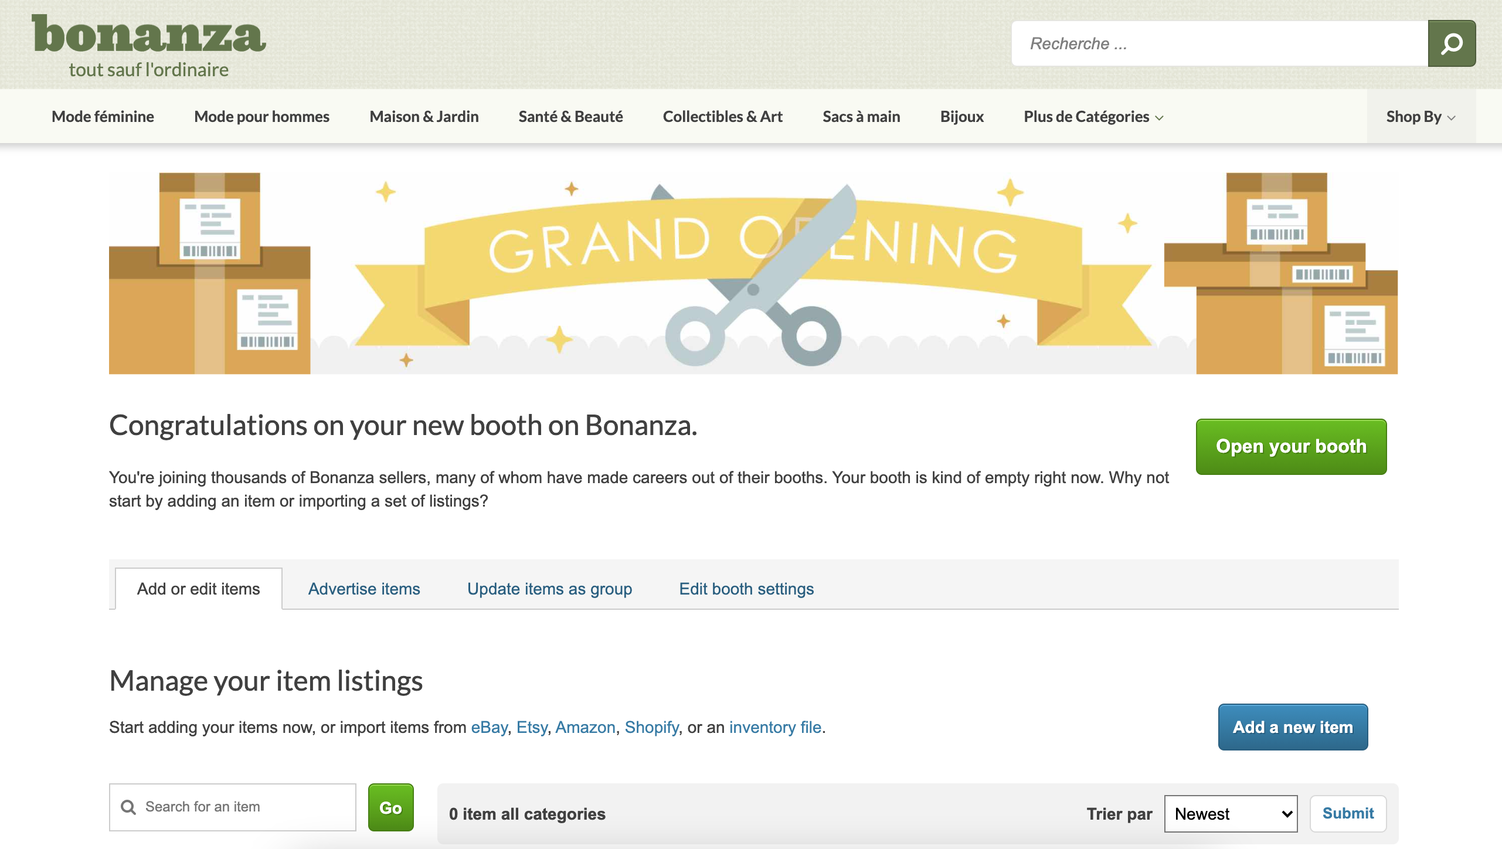Viewport: 1502px width, 849px height.
Task: Expand the Plus de Catégories menu
Action: (x=1093, y=117)
